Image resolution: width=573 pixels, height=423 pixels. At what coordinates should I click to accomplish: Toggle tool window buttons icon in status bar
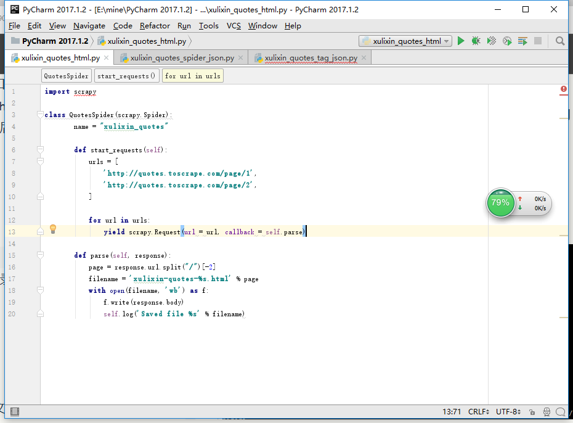15,412
